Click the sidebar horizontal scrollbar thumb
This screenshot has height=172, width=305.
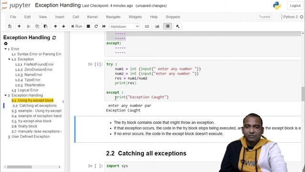tap(20, 167)
